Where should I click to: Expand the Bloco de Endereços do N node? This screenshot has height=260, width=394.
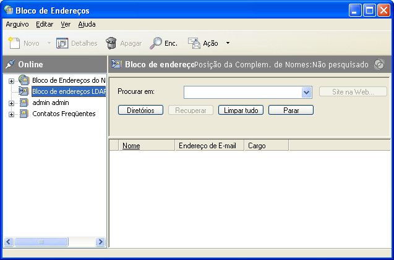(x=11, y=81)
